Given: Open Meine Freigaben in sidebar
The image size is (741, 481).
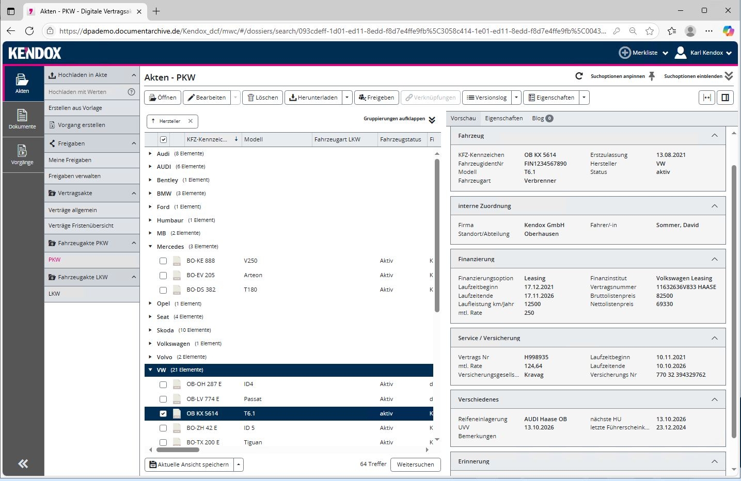Looking at the screenshot, I should coord(92,160).
